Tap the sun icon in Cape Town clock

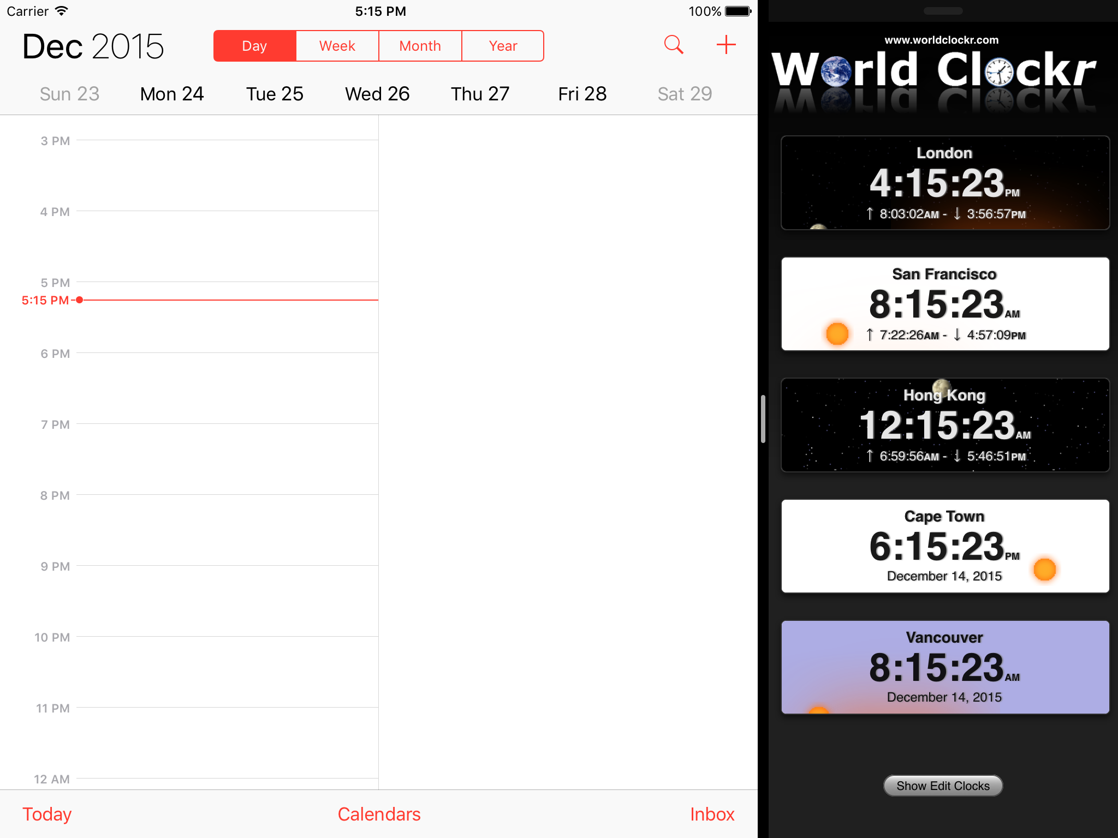coord(1044,569)
